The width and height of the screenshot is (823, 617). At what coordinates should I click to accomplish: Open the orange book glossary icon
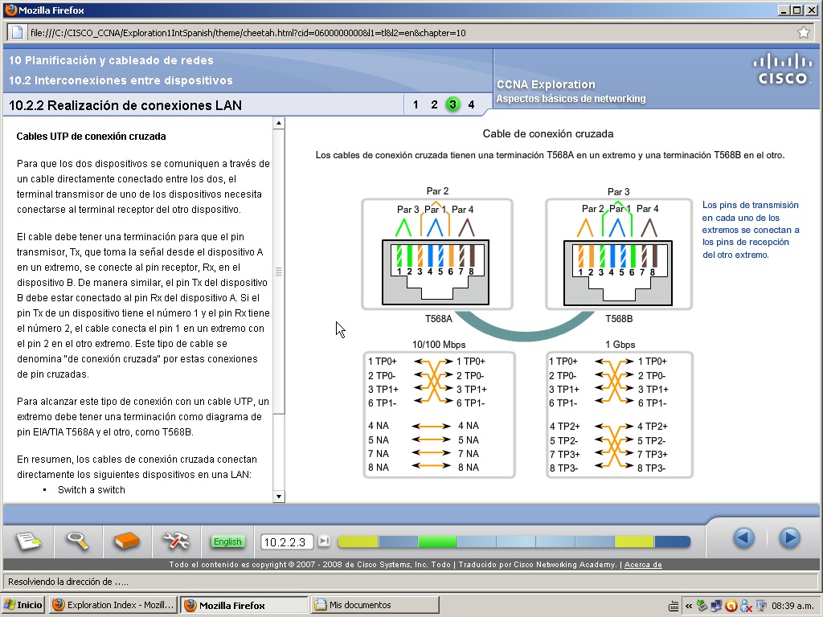tap(126, 541)
